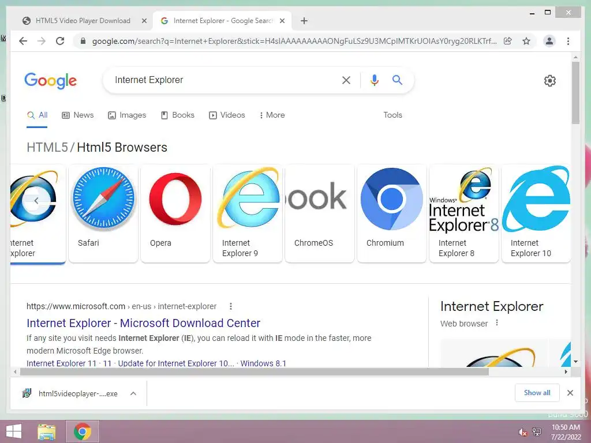591x443 pixels.
Task: Open Chrome three-dot menu
Action: coord(568,41)
